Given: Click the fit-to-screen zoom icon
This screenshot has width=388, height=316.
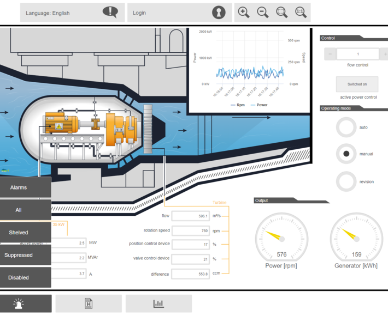Looking at the screenshot, I should pyautogui.click(x=282, y=13).
